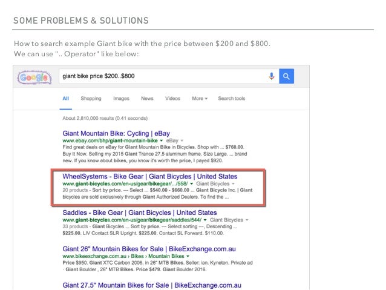Screen dimensions: 386x290
Task: Expand the More dropdown menu
Action: [200, 99]
